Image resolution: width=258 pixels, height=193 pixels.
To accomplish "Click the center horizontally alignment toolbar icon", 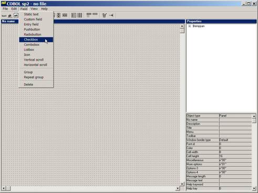I will 65,15.
